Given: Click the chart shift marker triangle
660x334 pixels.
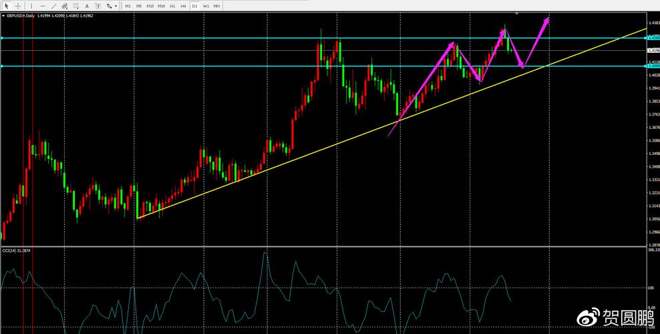Looking at the screenshot, I should click(x=516, y=13).
